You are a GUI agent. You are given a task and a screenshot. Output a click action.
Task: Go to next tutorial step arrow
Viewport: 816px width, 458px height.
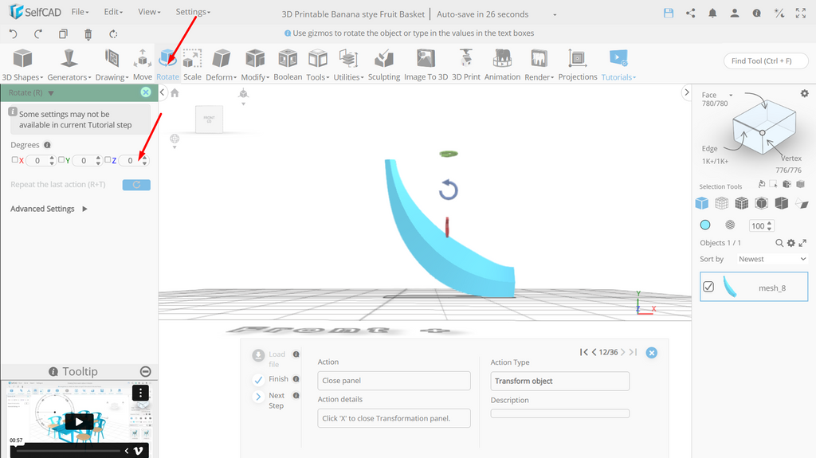[x=623, y=352]
